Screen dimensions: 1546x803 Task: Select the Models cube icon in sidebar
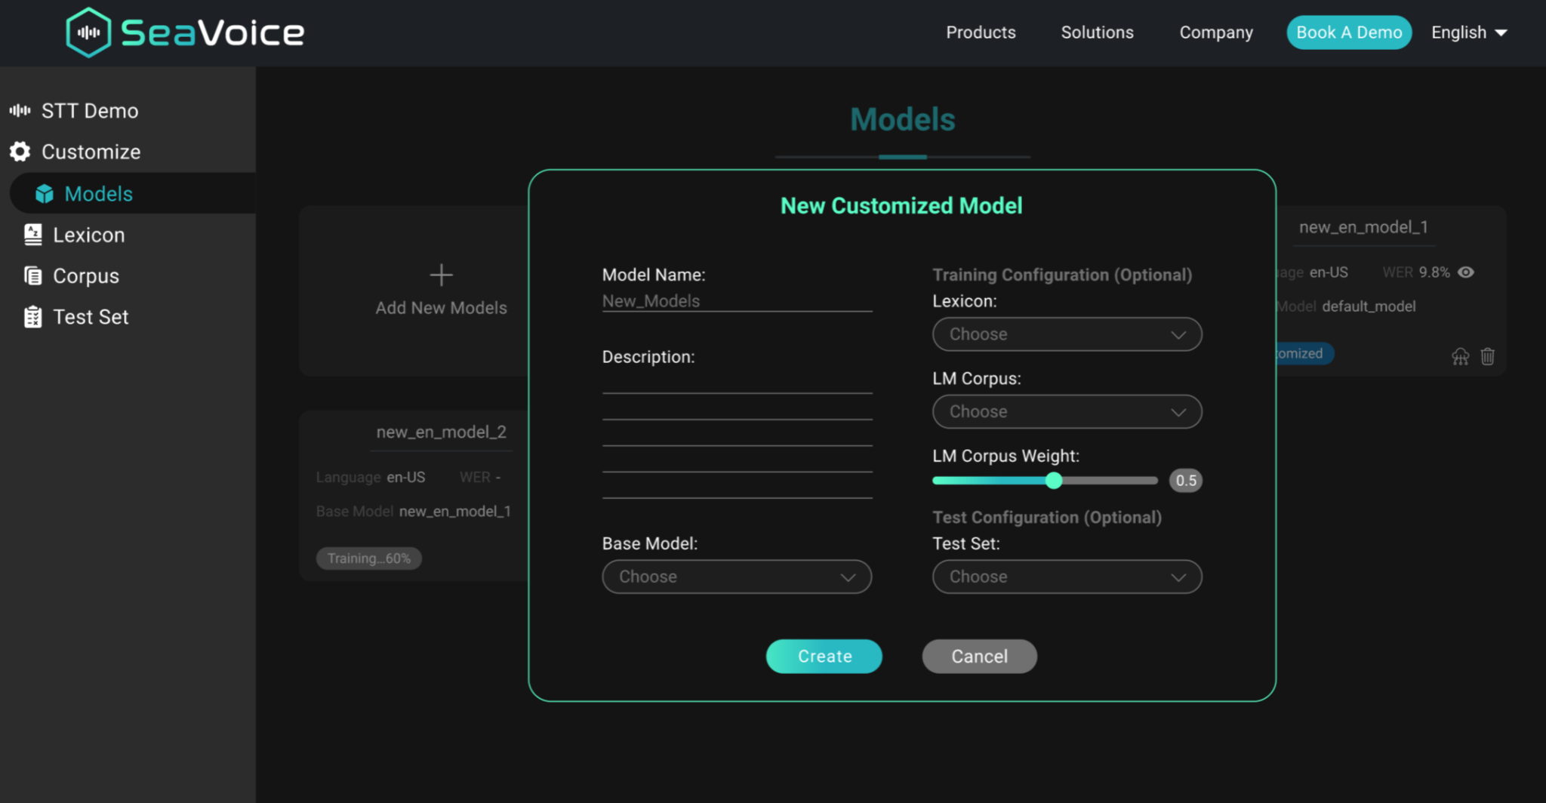click(45, 193)
